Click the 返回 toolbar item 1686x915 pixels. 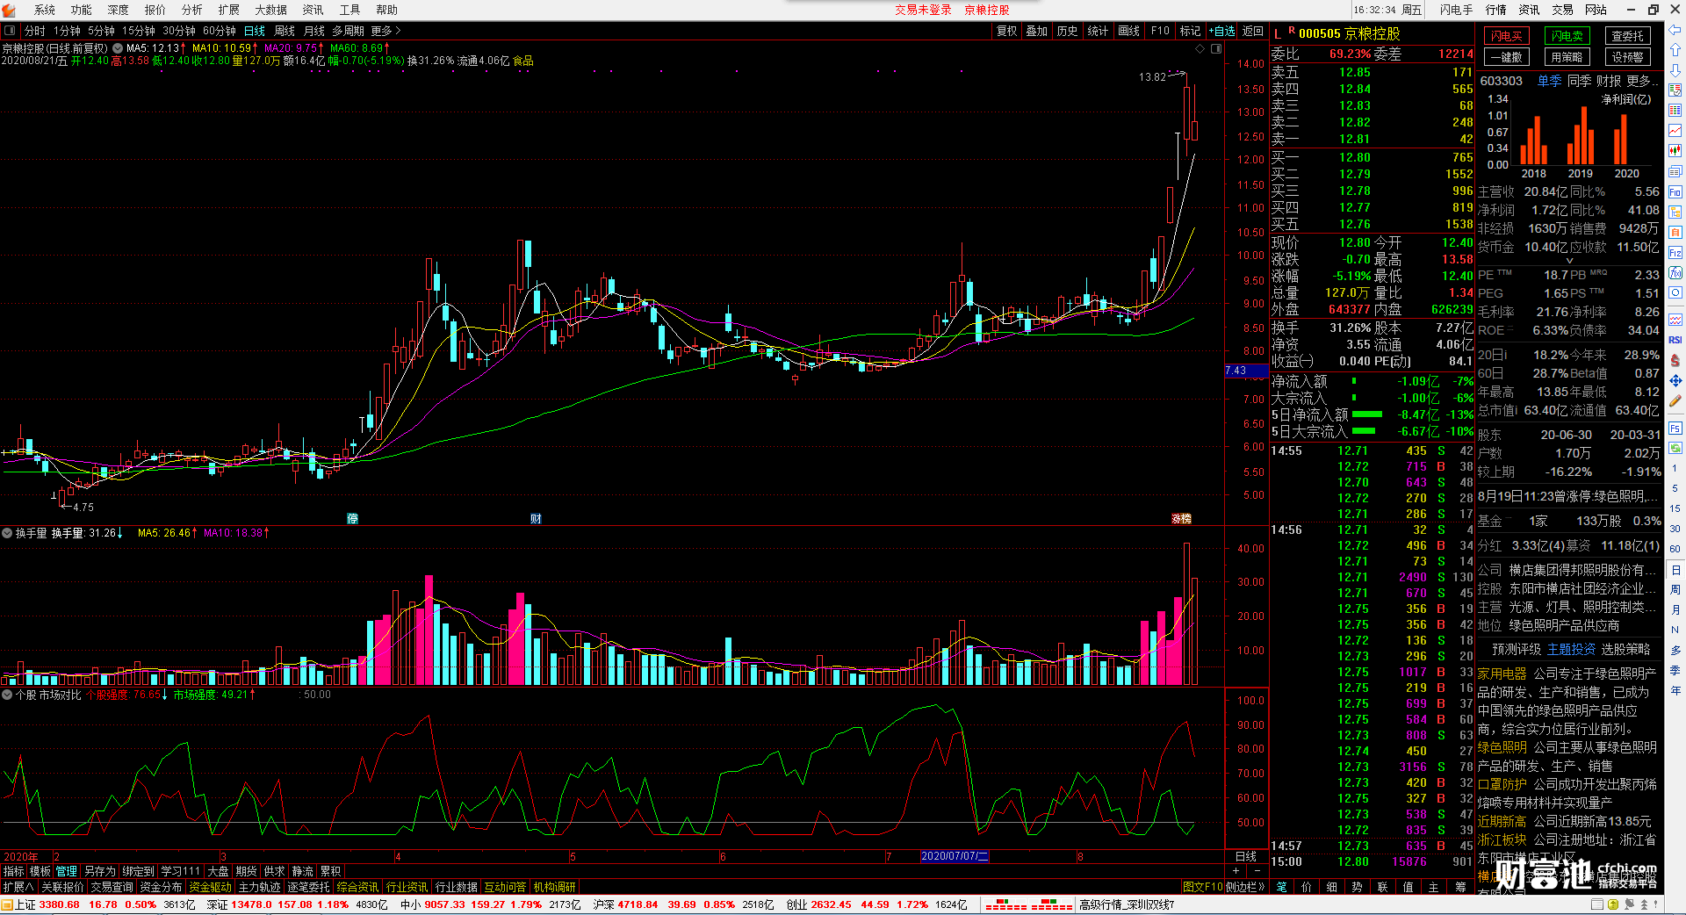point(1253,31)
